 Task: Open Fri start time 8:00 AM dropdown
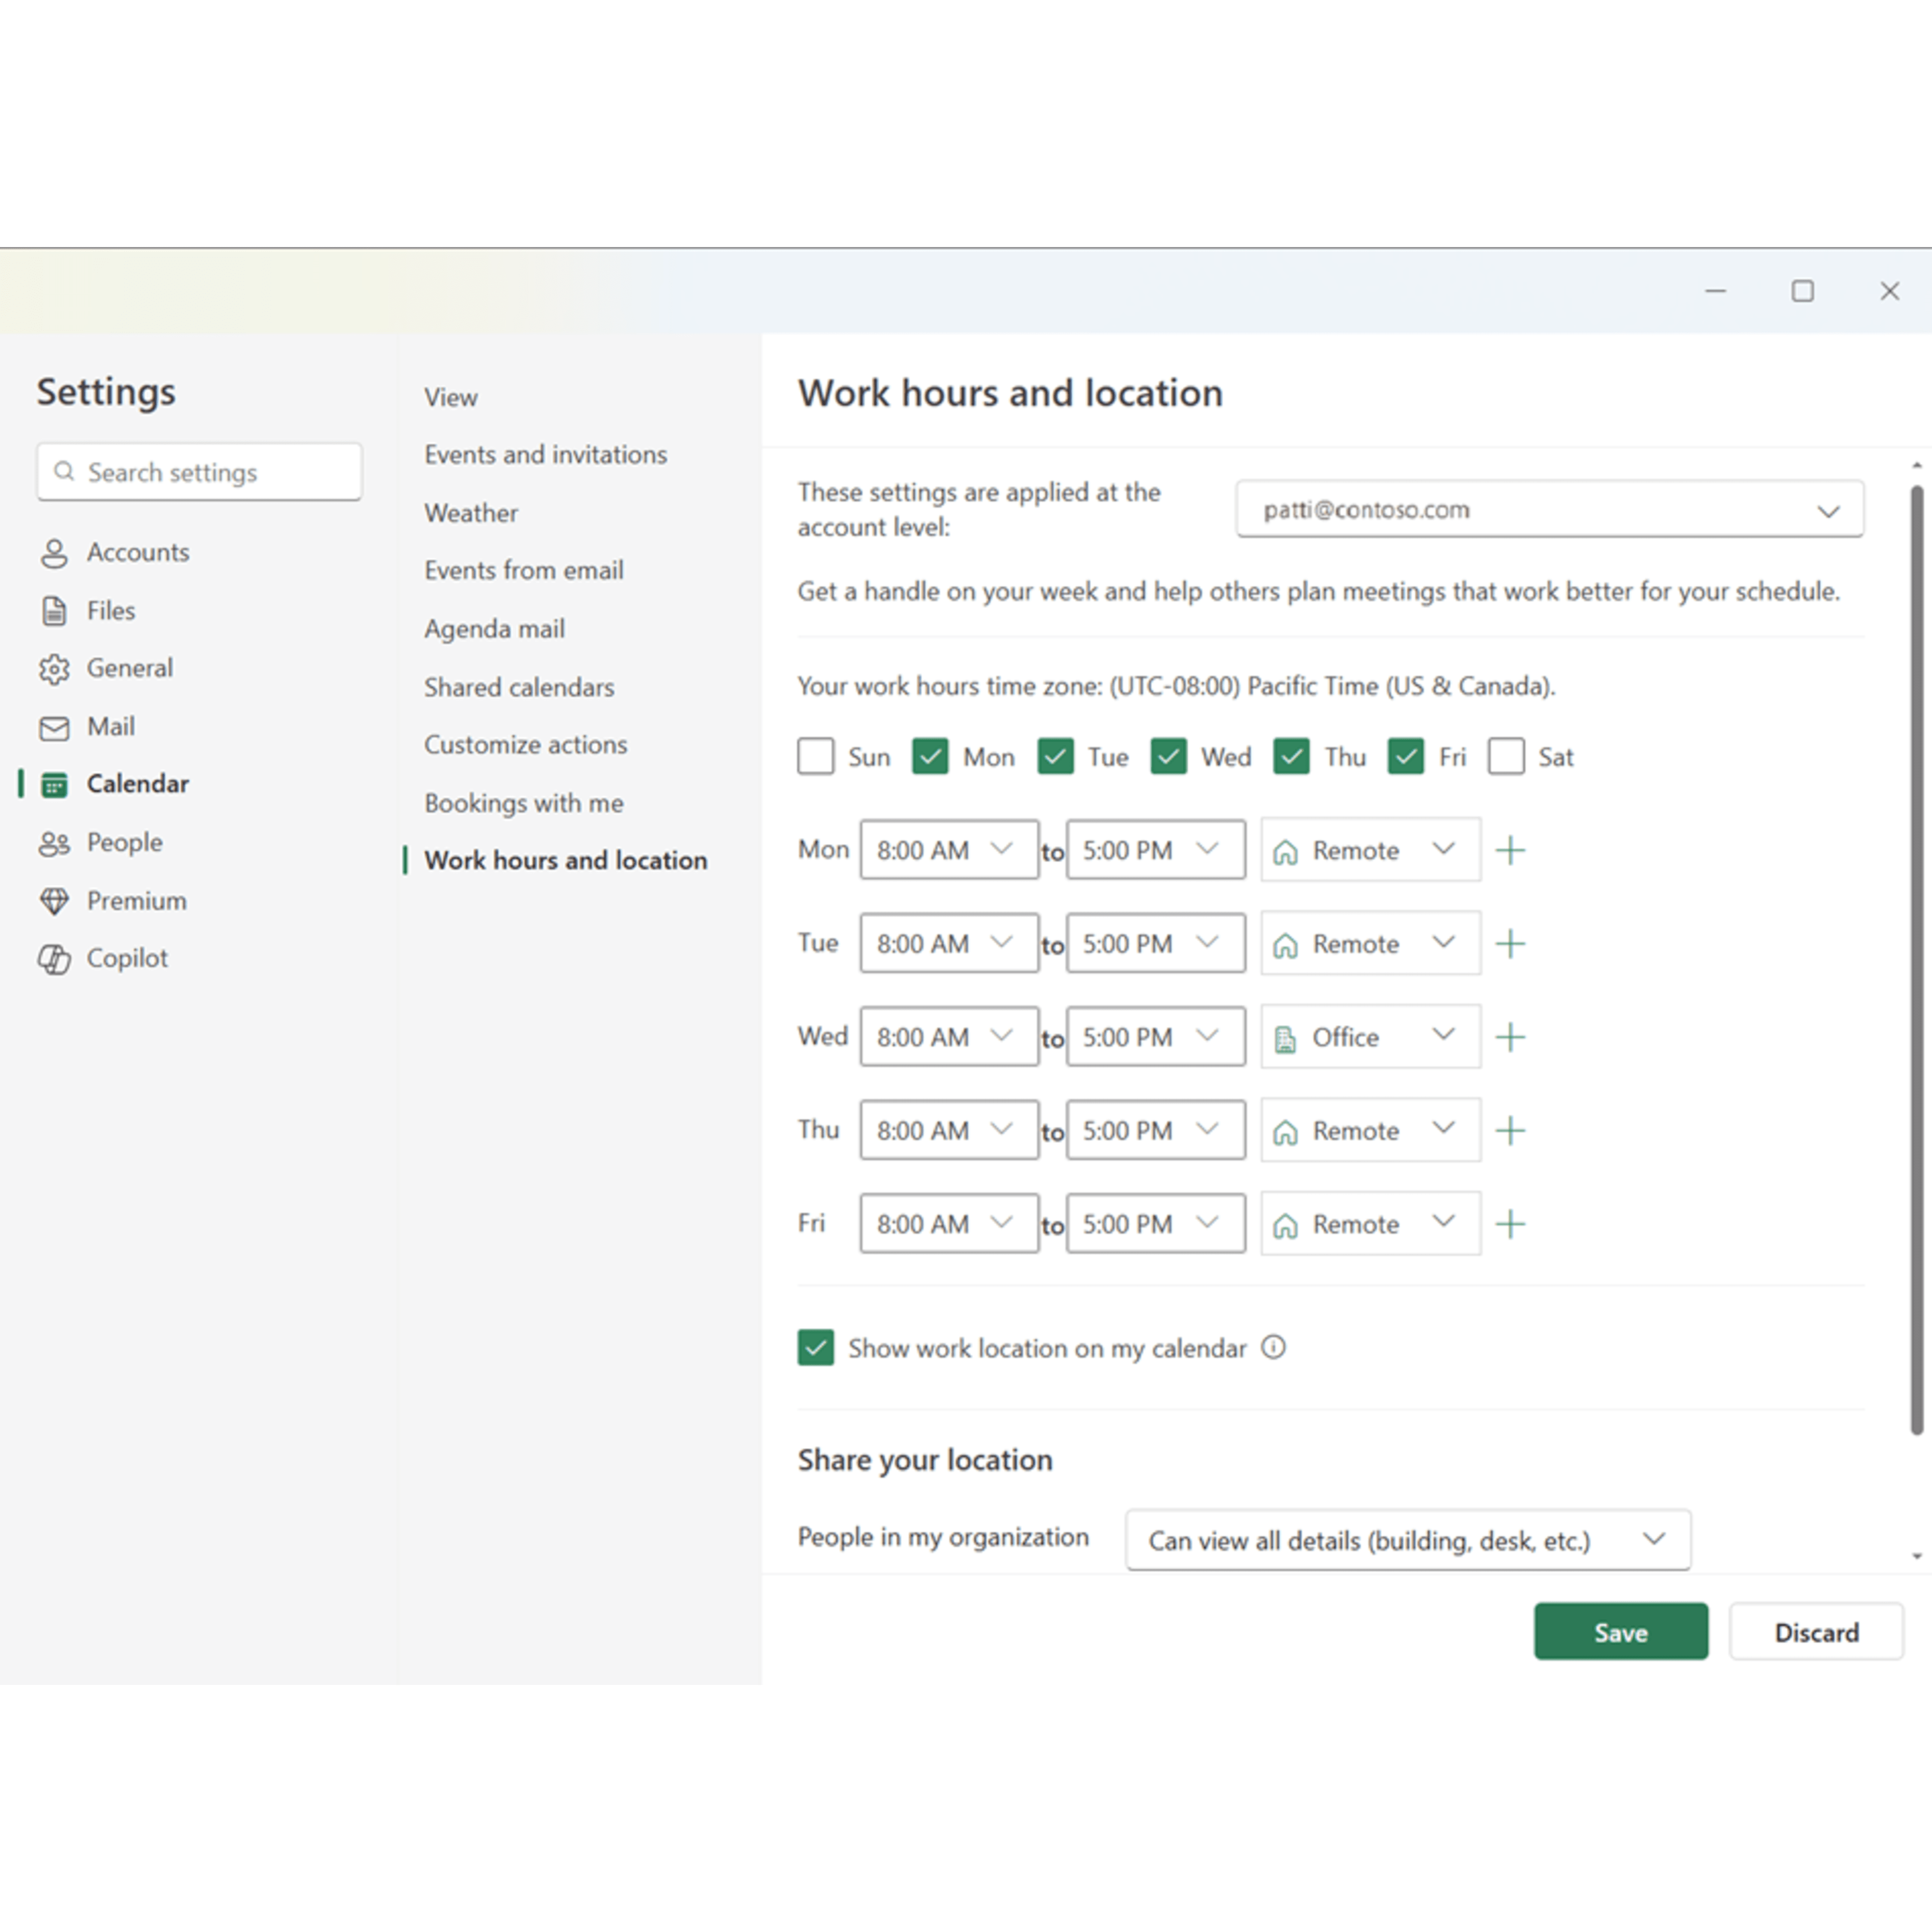[x=949, y=1223]
